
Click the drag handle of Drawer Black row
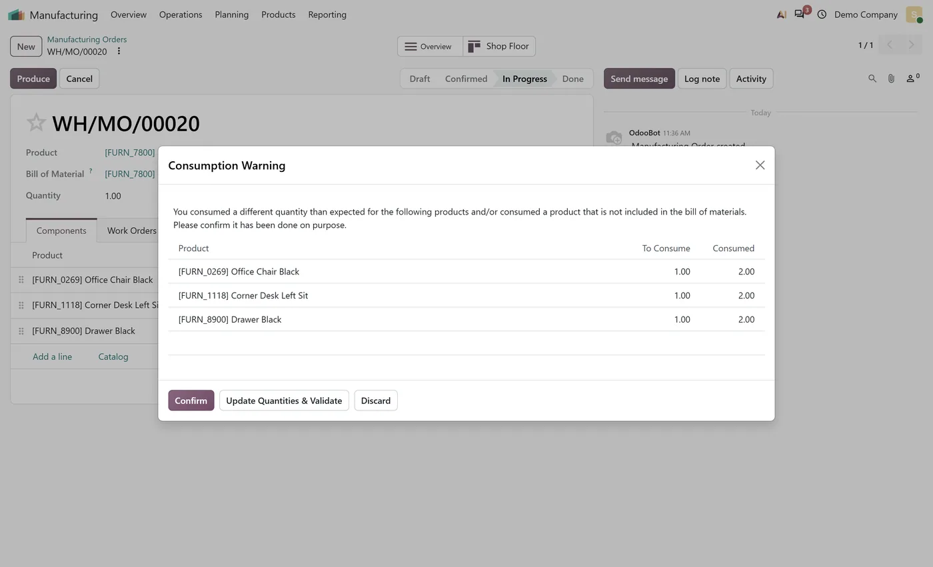[x=21, y=331]
